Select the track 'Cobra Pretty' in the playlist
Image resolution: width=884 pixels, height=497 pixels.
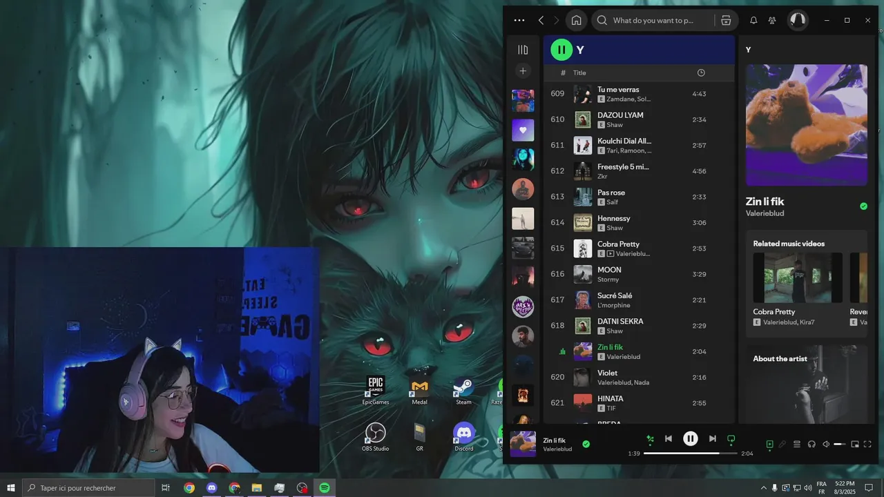pyautogui.click(x=638, y=248)
